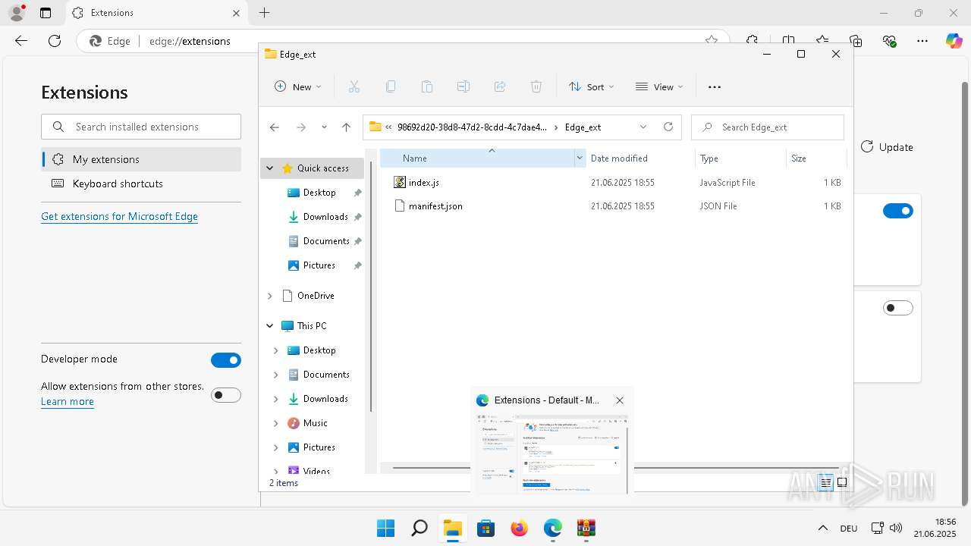The image size is (971, 546).
Task: Open Name column filter dropdown
Action: coord(580,158)
